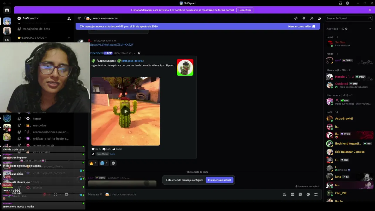Add channel to ESPECIAL 3 AÑOS category

click(x=69, y=38)
